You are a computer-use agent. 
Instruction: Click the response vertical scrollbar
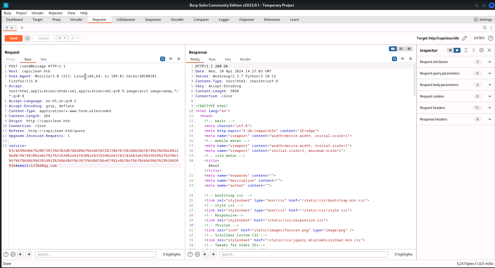point(415,81)
